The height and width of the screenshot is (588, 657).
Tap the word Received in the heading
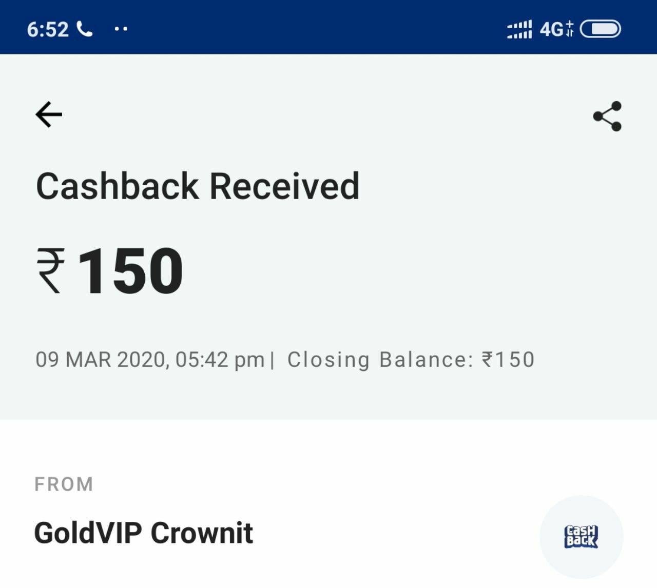click(284, 186)
